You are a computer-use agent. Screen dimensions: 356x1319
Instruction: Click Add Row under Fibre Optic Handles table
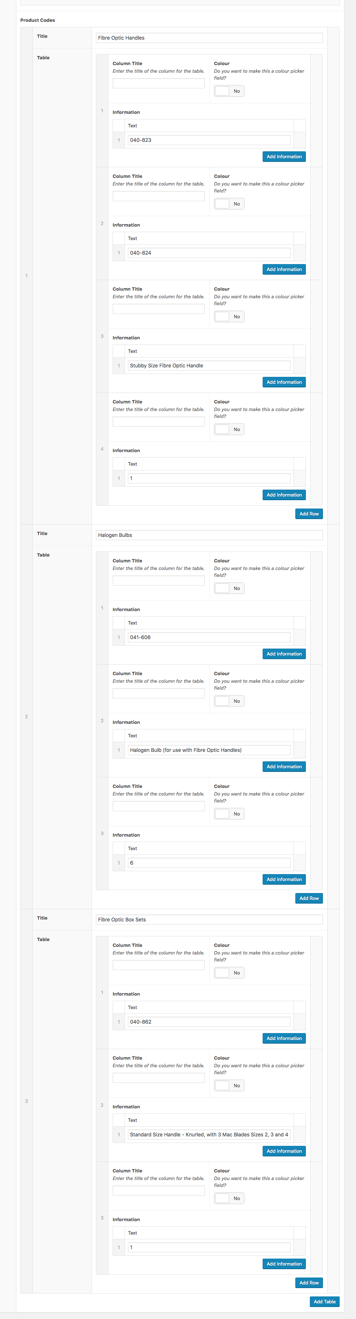[x=309, y=514]
